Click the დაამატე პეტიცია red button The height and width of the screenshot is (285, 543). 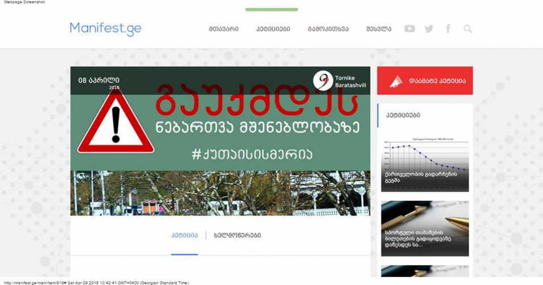[x=425, y=81]
